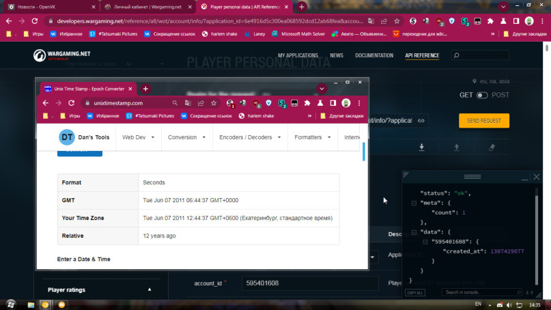The height and width of the screenshot is (310, 551).
Task: Collapse the "595401608" node in JSON console
Action: pyautogui.click(x=425, y=242)
